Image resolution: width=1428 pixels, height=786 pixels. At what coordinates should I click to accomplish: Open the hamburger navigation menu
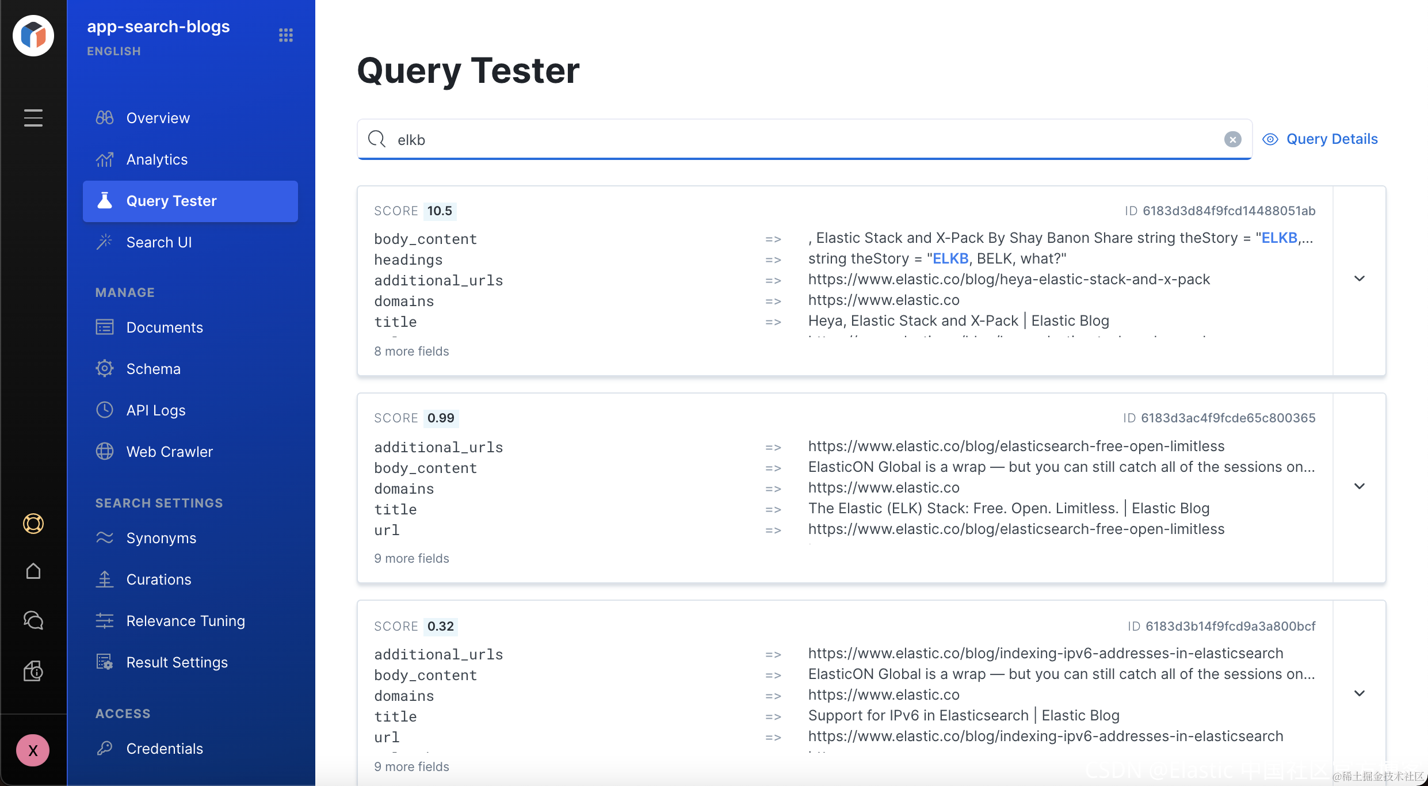coord(33,118)
